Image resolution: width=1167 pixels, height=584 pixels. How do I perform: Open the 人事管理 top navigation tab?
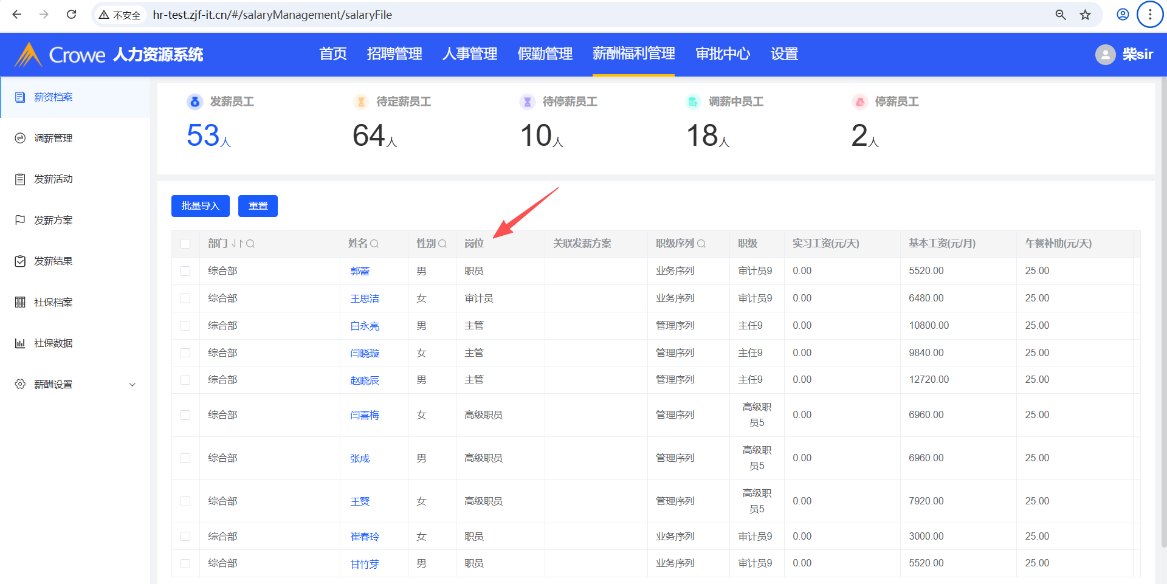tap(470, 54)
